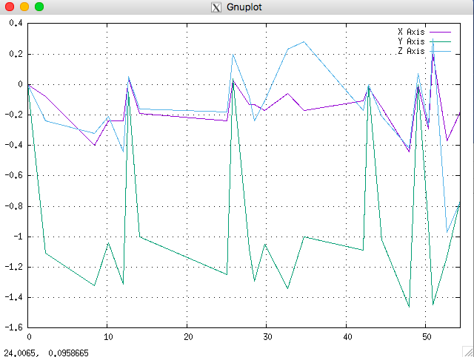This screenshot has height=357, width=474.
Task: Click the red close window button
Action: (x=10, y=7)
